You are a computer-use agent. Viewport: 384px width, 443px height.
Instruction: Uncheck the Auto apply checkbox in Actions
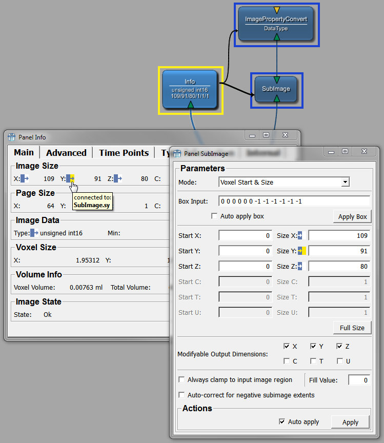281,421
